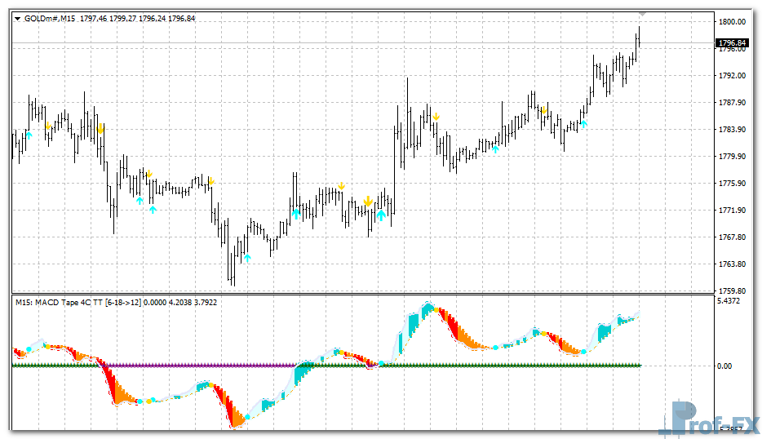Image resolution: width=762 pixels, height=439 pixels.
Task: Click the gray chart shift triangle marker
Action: click(x=642, y=14)
